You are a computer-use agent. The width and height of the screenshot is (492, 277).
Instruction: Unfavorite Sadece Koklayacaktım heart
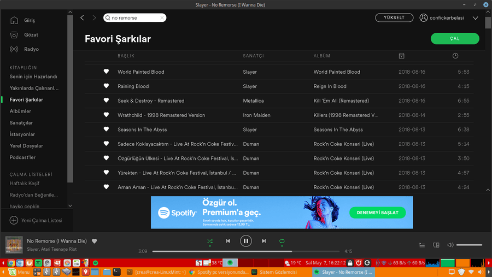click(107, 144)
